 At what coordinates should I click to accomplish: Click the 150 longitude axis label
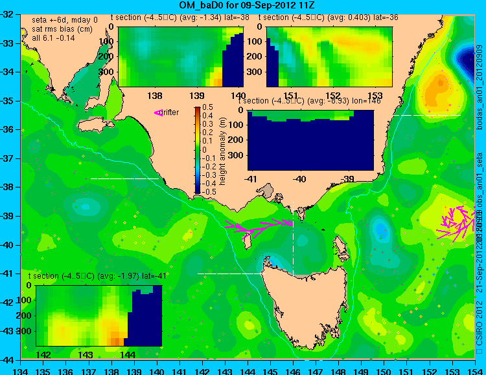tap(384, 371)
